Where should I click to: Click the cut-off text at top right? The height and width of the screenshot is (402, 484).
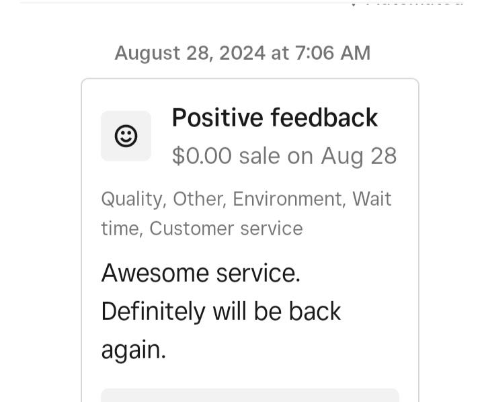point(413,3)
